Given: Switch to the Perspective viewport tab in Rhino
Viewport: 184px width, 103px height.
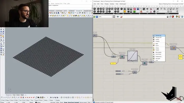Looking at the screenshot, I should [x=9, y=95].
